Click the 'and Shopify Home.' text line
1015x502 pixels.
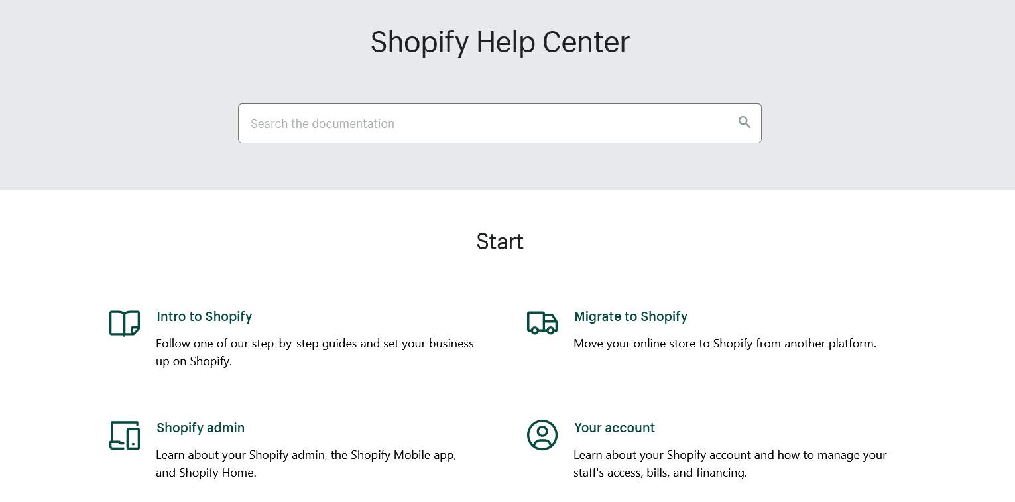click(206, 473)
